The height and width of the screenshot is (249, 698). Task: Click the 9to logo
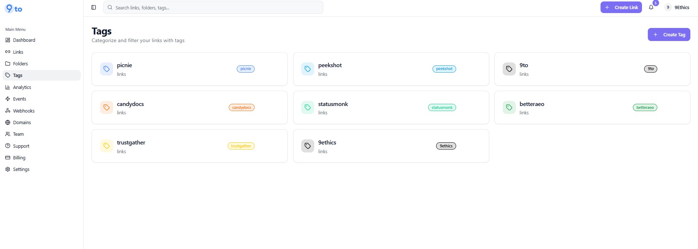click(13, 9)
